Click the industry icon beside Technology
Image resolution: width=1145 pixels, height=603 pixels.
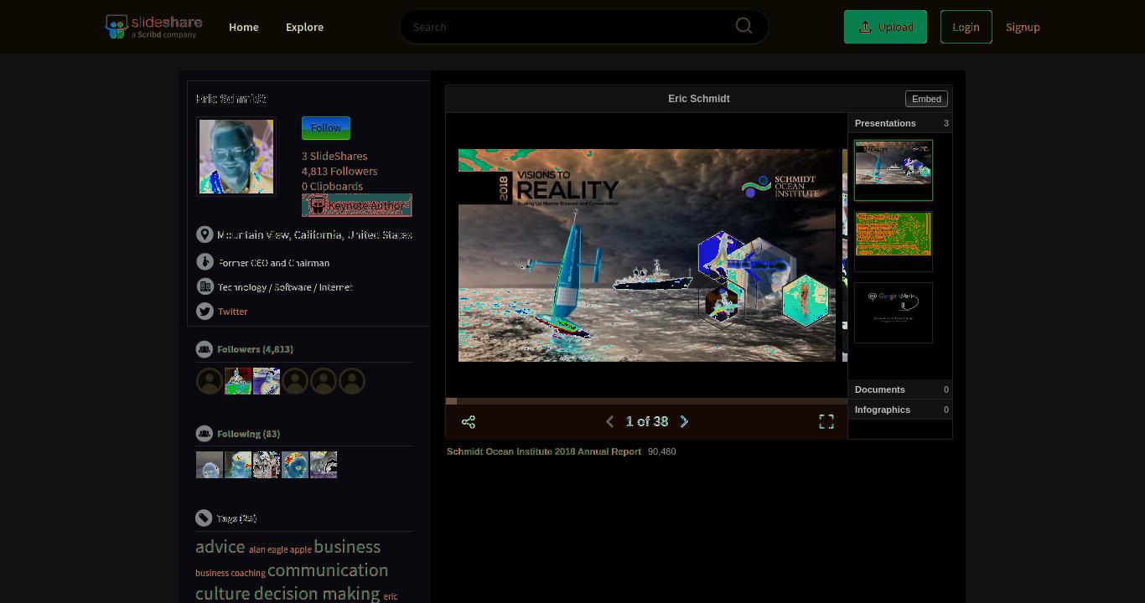[x=205, y=286]
